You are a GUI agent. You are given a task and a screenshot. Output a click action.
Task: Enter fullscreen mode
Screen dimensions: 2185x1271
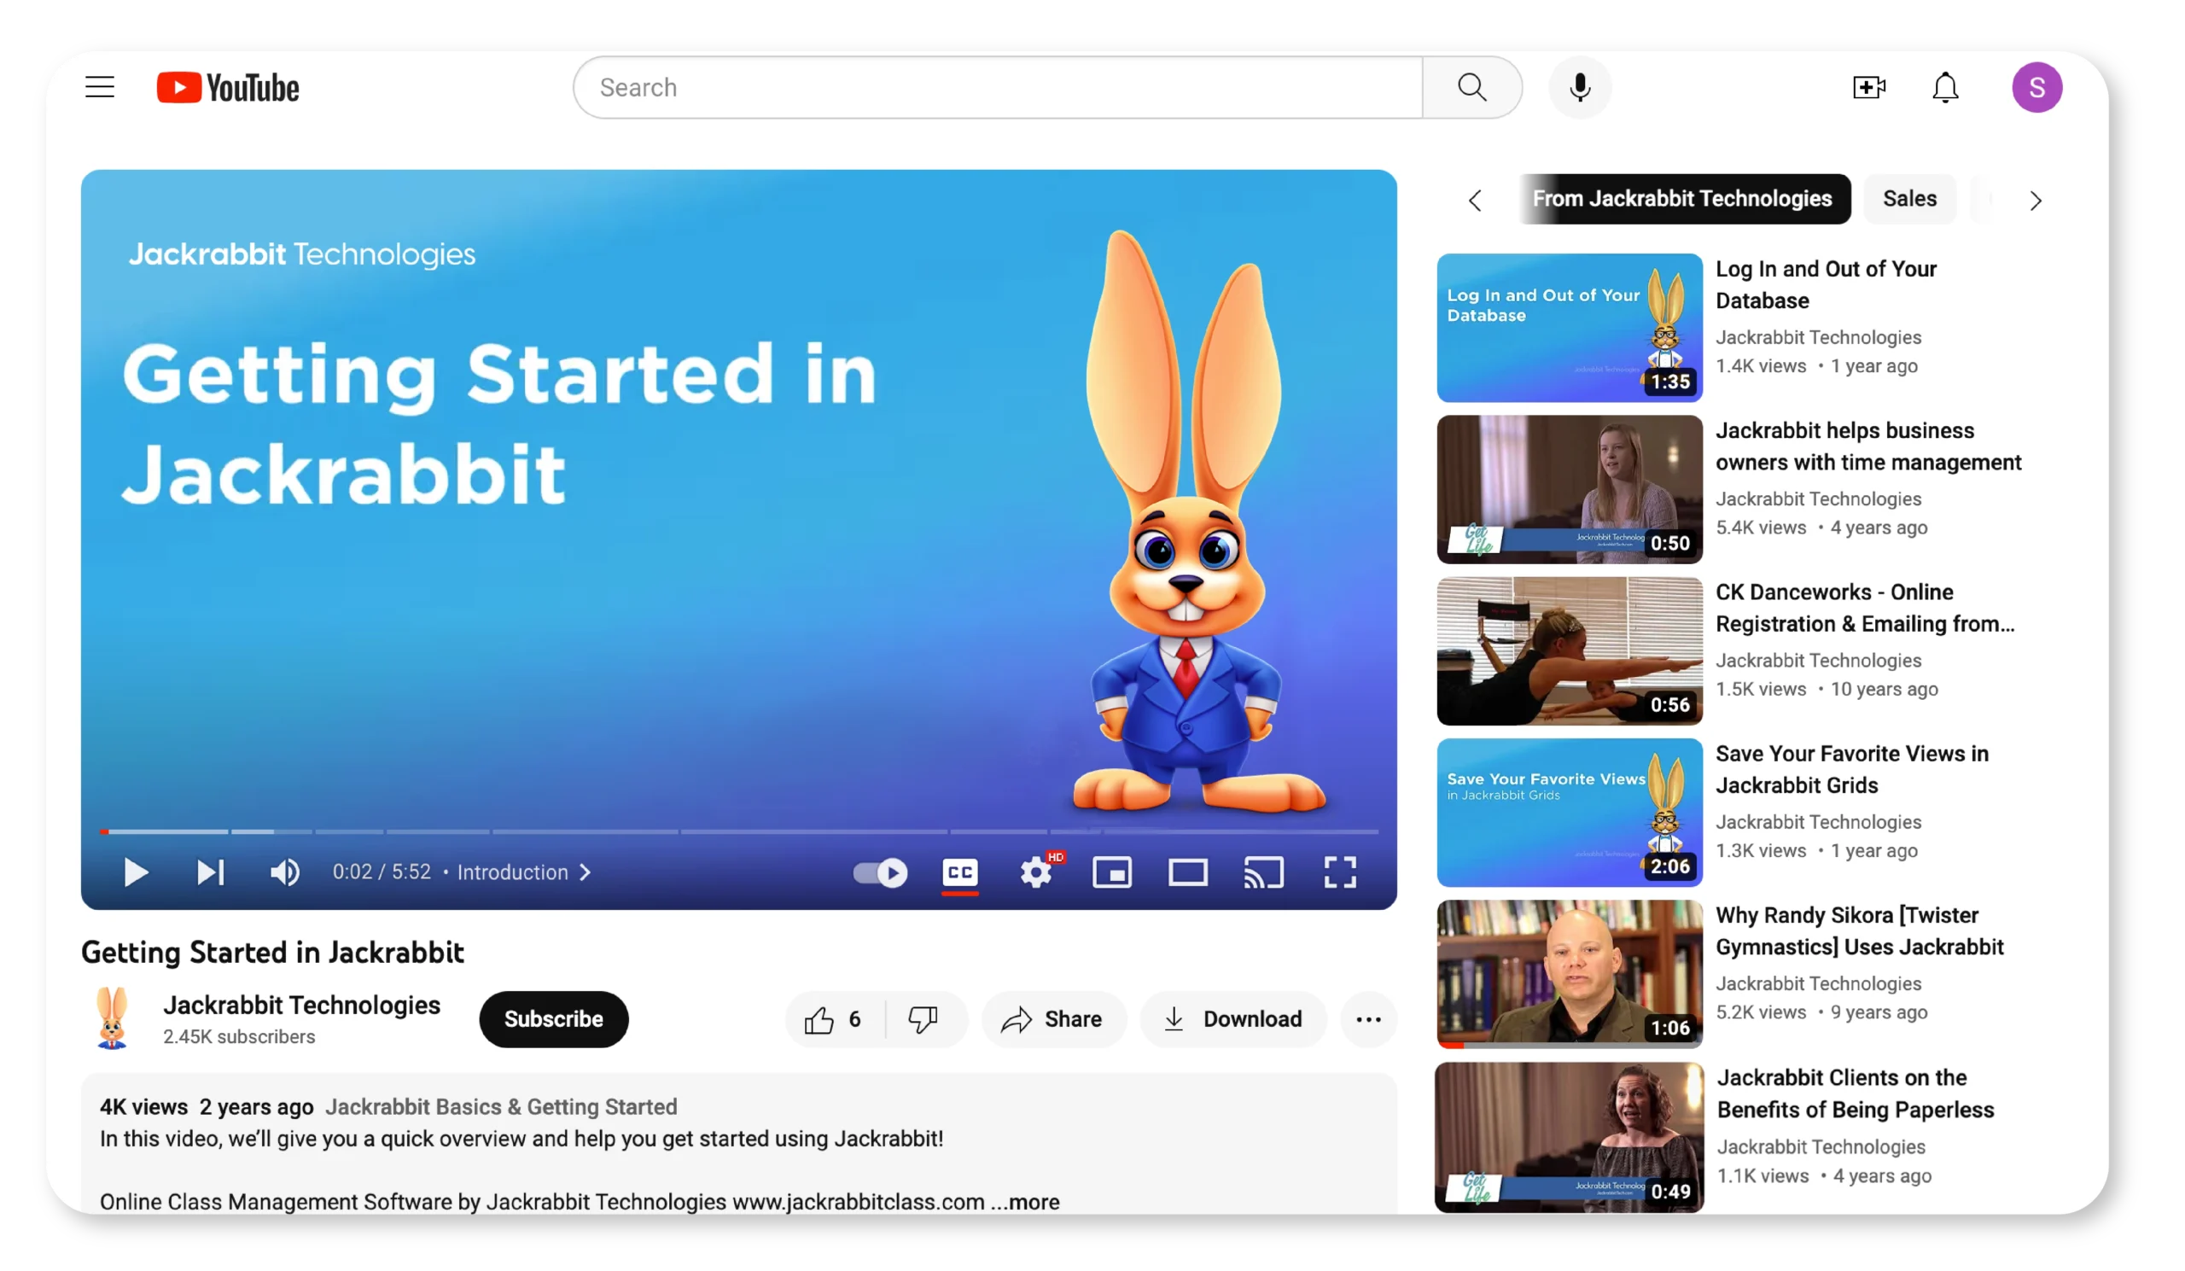click(1339, 873)
